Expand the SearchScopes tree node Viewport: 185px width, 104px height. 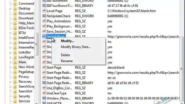coord(10,87)
